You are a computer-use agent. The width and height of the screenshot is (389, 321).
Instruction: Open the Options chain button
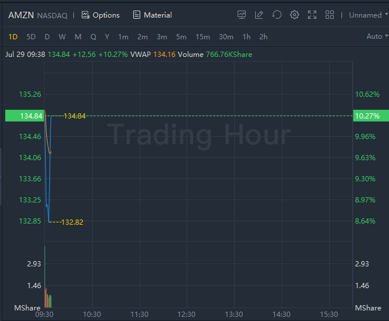point(100,15)
